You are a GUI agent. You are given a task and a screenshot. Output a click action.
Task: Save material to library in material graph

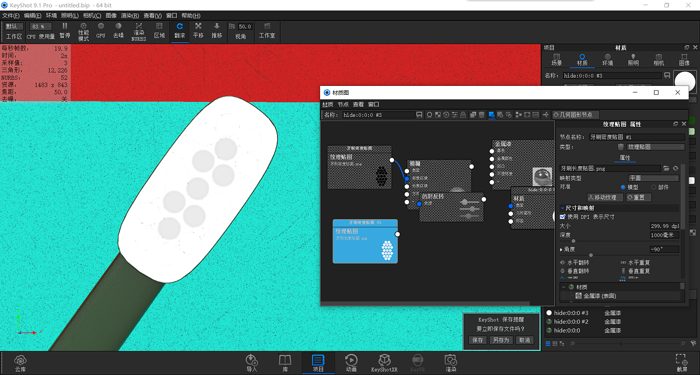point(419,115)
